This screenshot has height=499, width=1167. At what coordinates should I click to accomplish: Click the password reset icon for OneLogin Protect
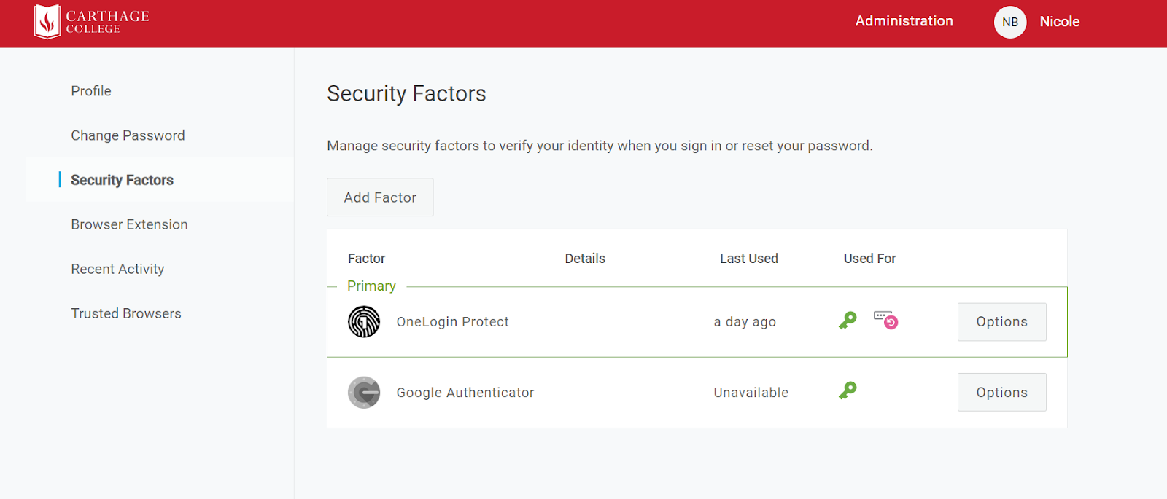click(x=886, y=321)
